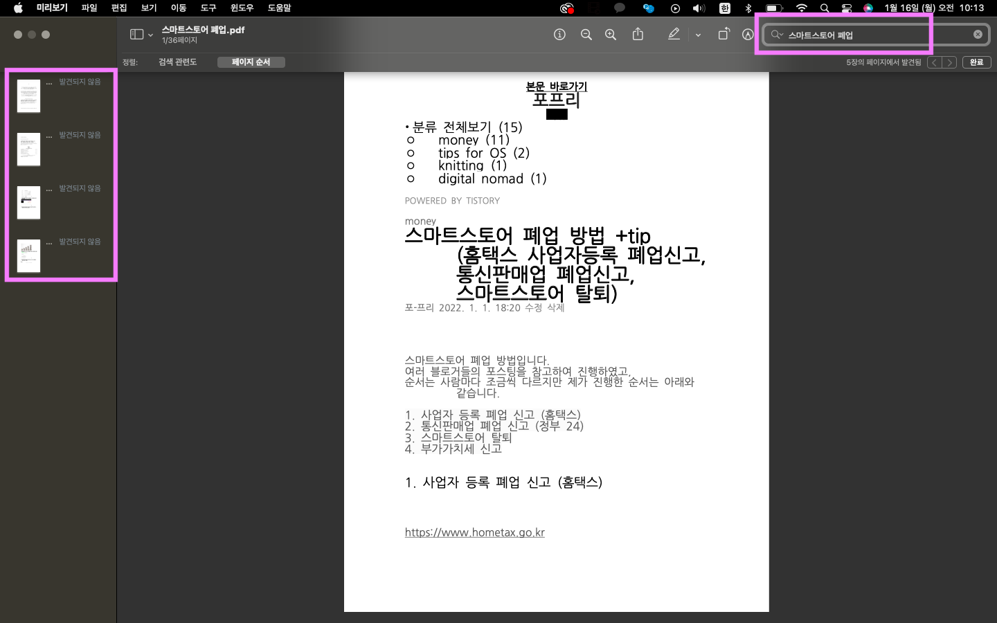Click the document info icon

tap(559, 34)
